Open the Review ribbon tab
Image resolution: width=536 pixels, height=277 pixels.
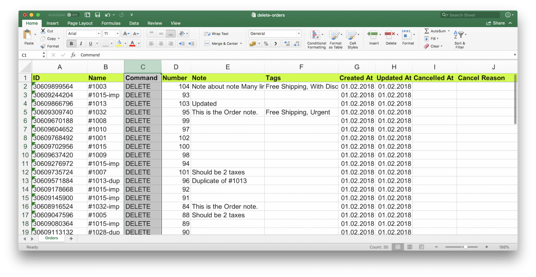coord(155,23)
